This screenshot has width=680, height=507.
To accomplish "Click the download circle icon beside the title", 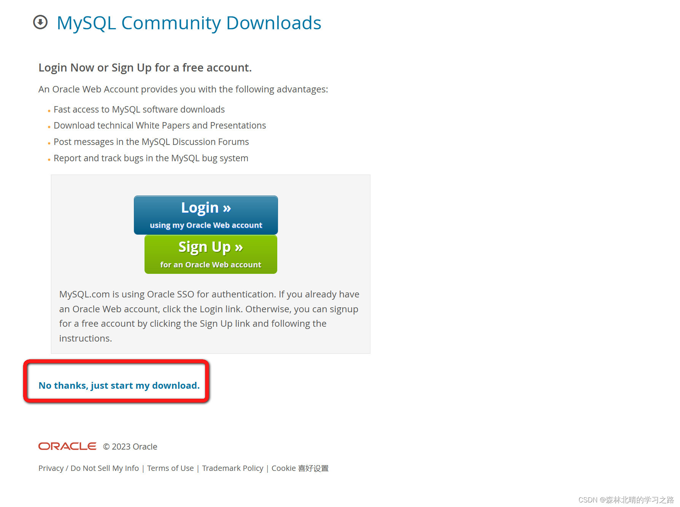I will pos(40,22).
